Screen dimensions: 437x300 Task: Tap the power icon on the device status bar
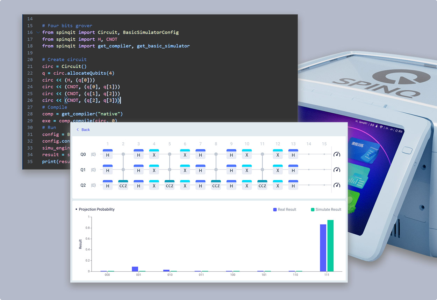[396, 130]
